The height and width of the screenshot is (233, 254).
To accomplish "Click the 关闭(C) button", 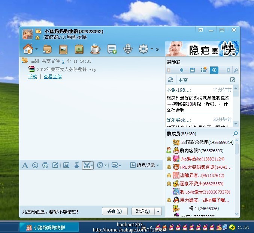I will (115, 211).
